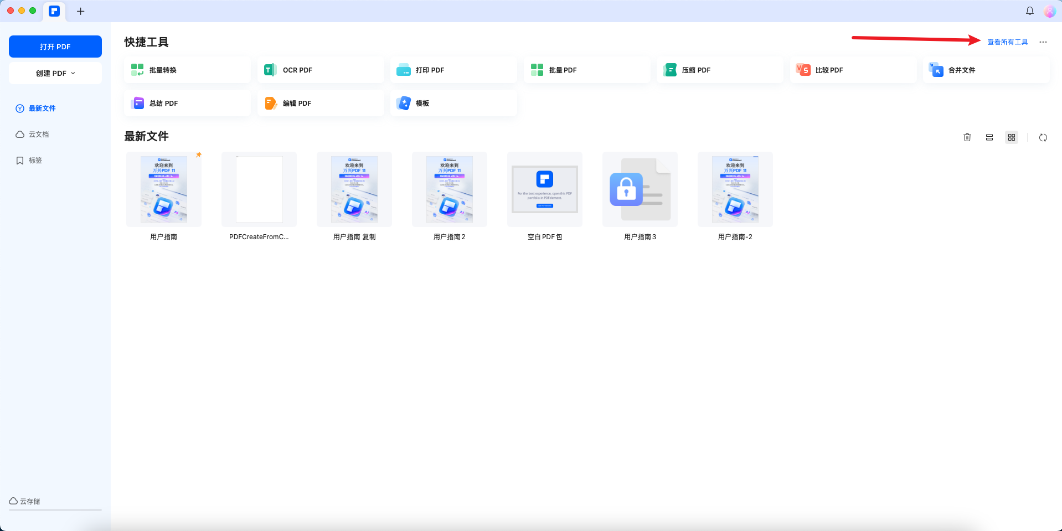This screenshot has height=531, width=1062.
Task: Select the Merge Files (合并文件) tool
Action: coord(986,70)
